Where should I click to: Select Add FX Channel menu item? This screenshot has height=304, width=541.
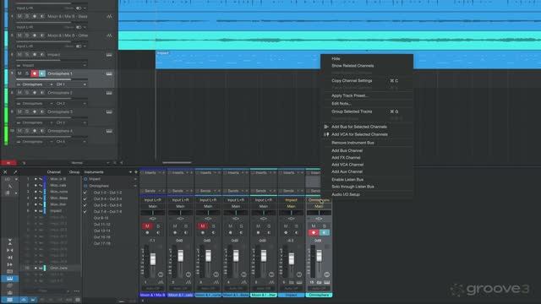click(x=346, y=158)
